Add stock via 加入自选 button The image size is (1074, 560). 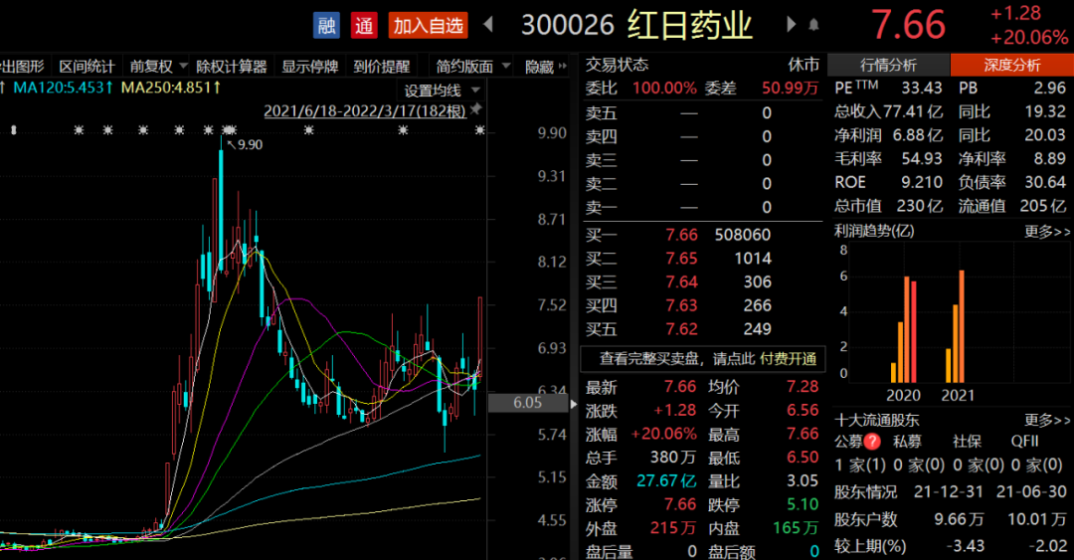[428, 25]
